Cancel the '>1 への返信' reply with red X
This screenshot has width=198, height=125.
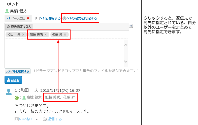pyautogui.click(x=28, y=18)
